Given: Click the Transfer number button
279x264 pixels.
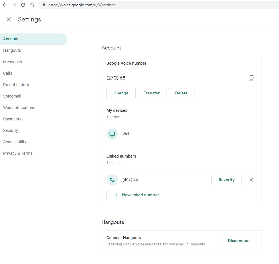Looking at the screenshot, I should tap(152, 93).
